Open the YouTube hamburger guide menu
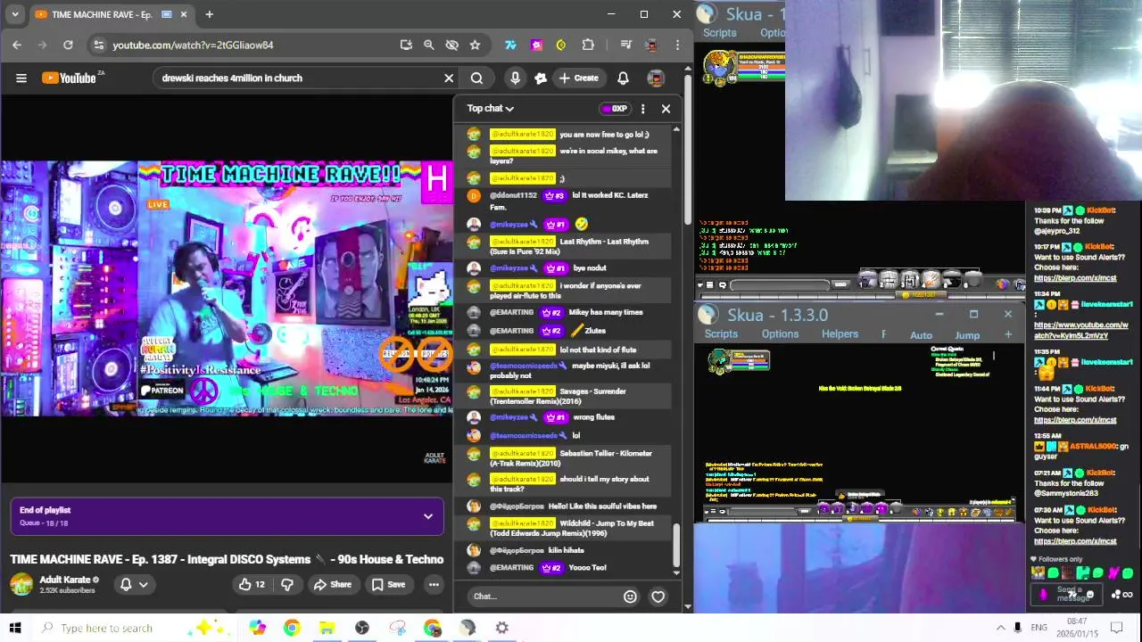This screenshot has width=1142, height=642. pos(21,78)
